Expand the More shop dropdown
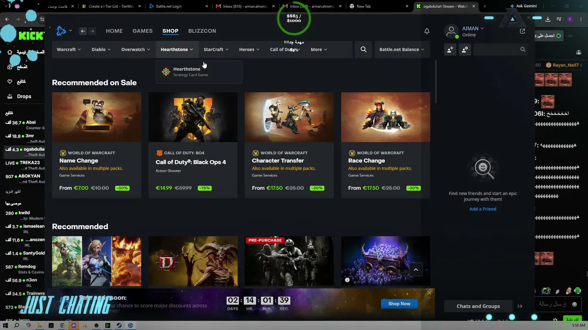 click(x=319, y=49)
